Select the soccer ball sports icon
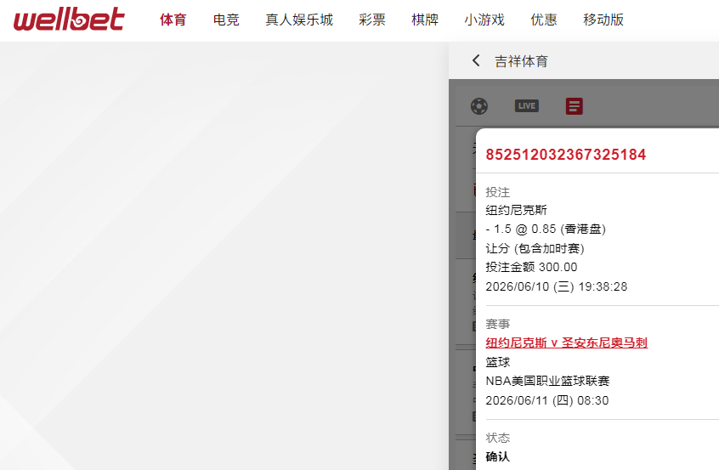This screenshot has width=719, height=470. (479, 106)
